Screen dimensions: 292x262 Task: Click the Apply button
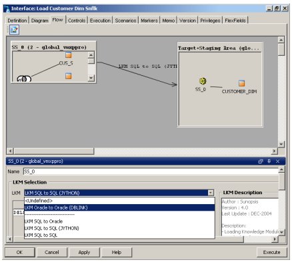tap(84, 252)
